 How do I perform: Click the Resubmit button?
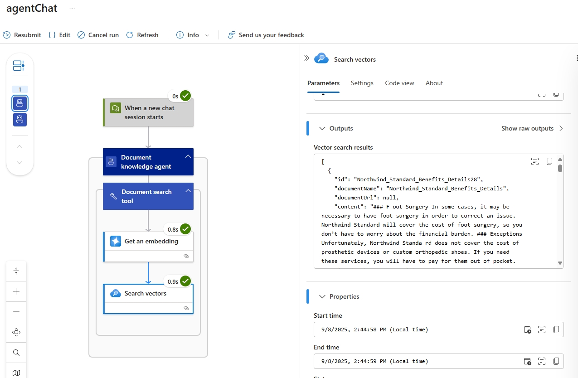(x=22, y=35)
